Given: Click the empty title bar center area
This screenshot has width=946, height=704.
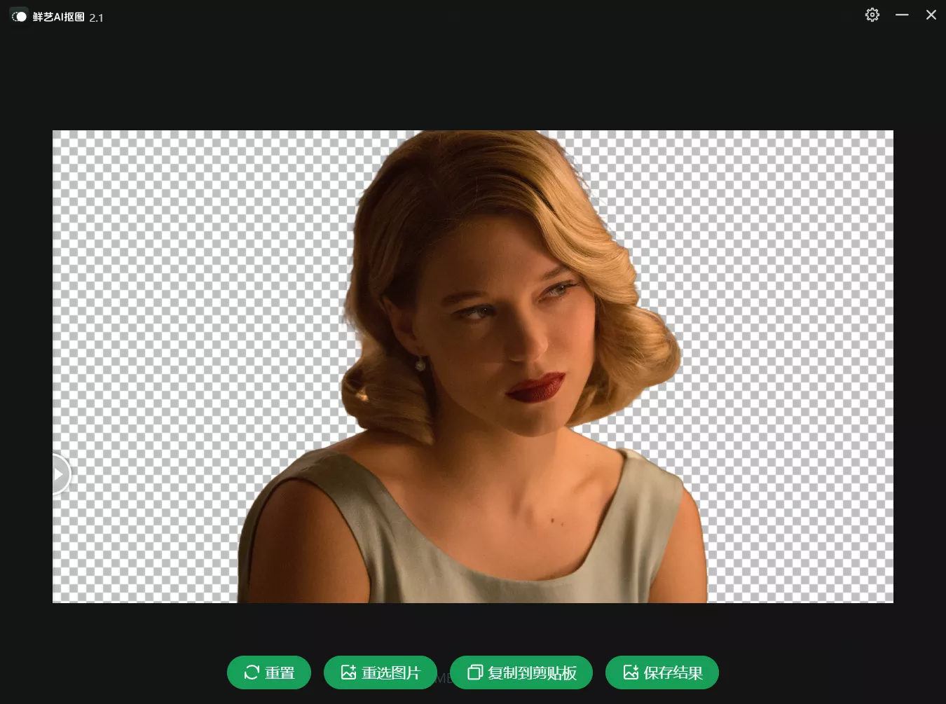Looking at the screenshot, I should click(473, 15).
